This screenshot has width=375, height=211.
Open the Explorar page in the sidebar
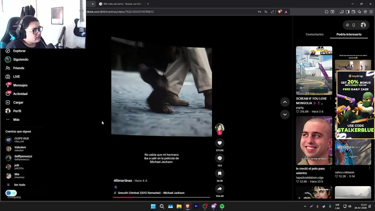pos(16,51)
